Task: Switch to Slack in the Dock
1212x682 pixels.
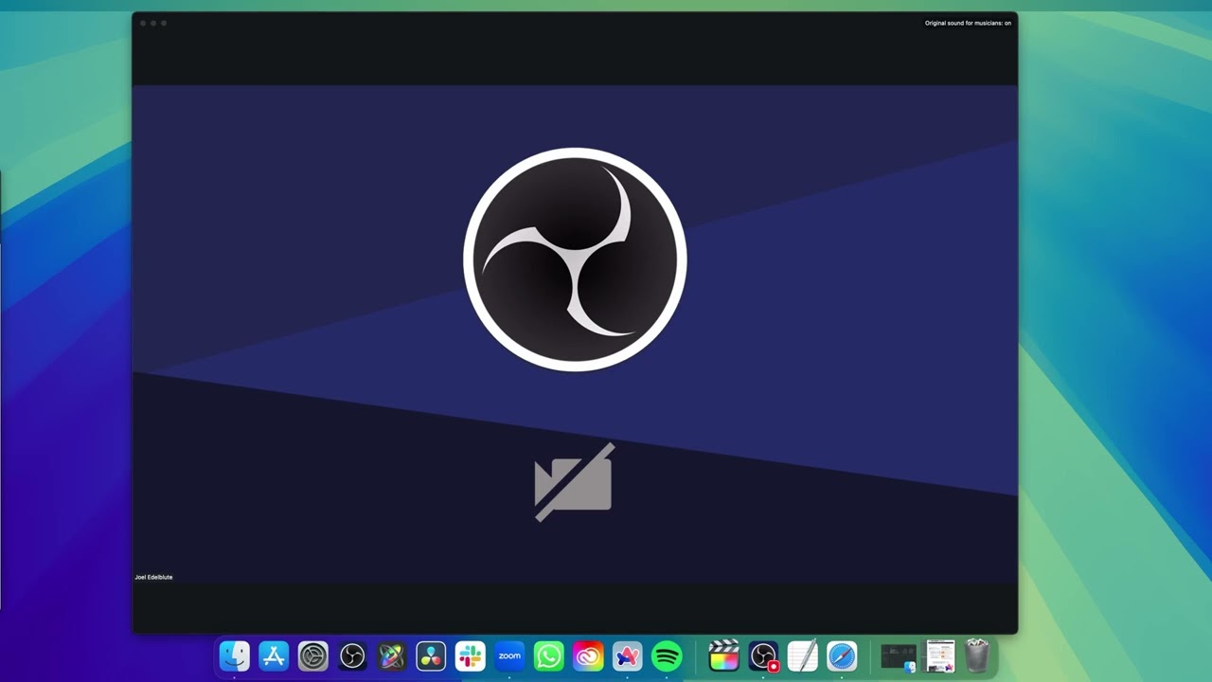Action: click(471, 655)
